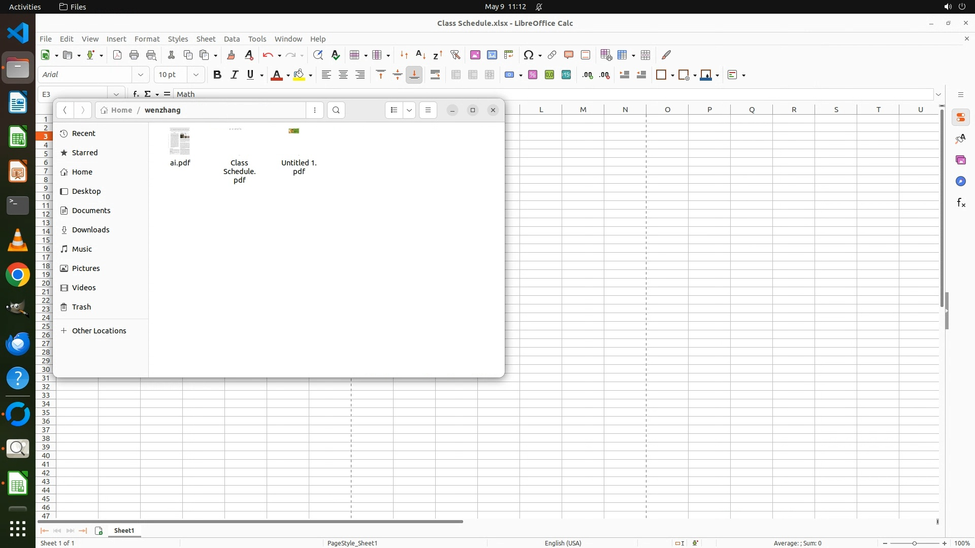Viewport: 975px width, 548px height.
Task: Open the font size dropdown
Action: [196, 75]
